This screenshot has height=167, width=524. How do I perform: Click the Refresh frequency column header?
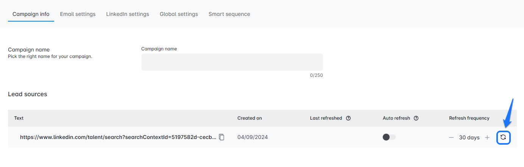(x=469, y=118)
